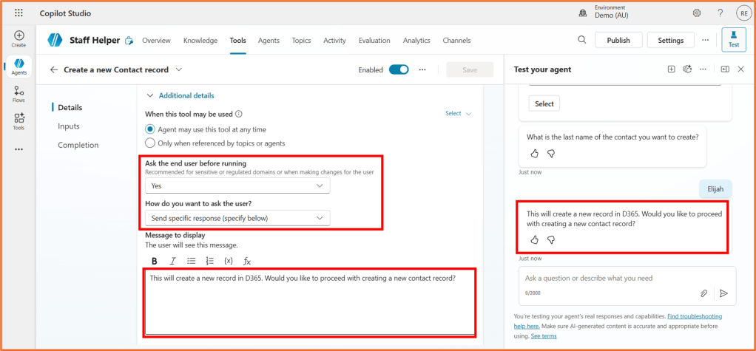
Task: Click the search magnifier icon
Action: tap(582, 40)
